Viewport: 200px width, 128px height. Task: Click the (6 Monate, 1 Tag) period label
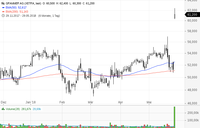click(x=49, y=16)
